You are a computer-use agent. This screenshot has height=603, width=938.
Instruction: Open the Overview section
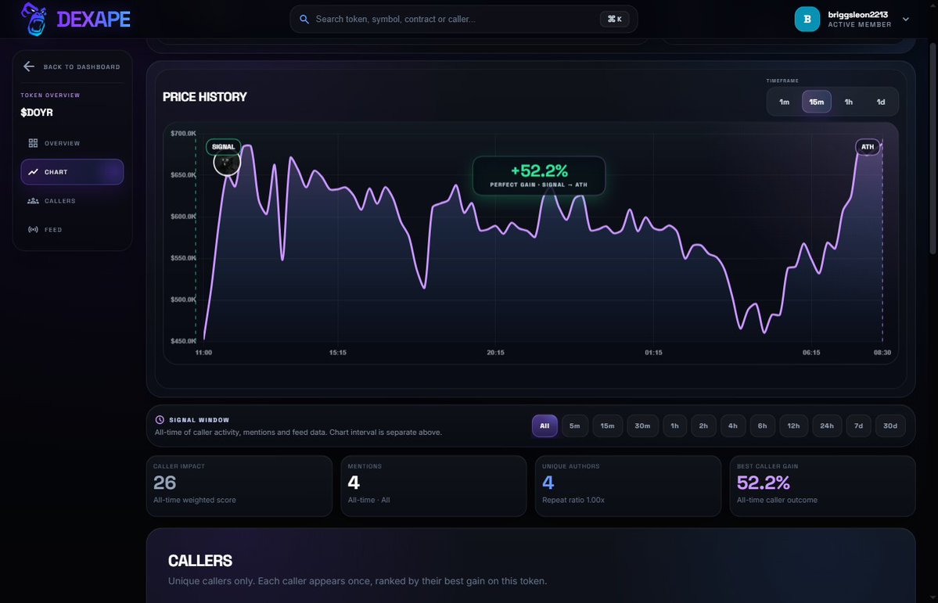pos(73,143)
